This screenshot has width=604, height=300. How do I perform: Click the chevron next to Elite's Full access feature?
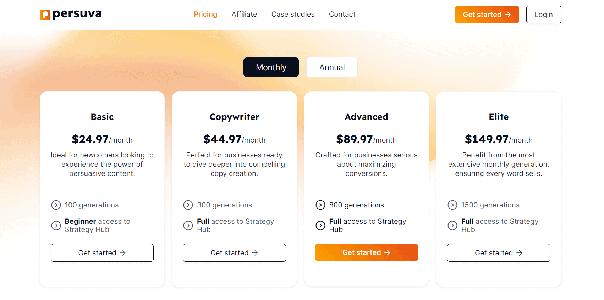(x=452, y=226)
